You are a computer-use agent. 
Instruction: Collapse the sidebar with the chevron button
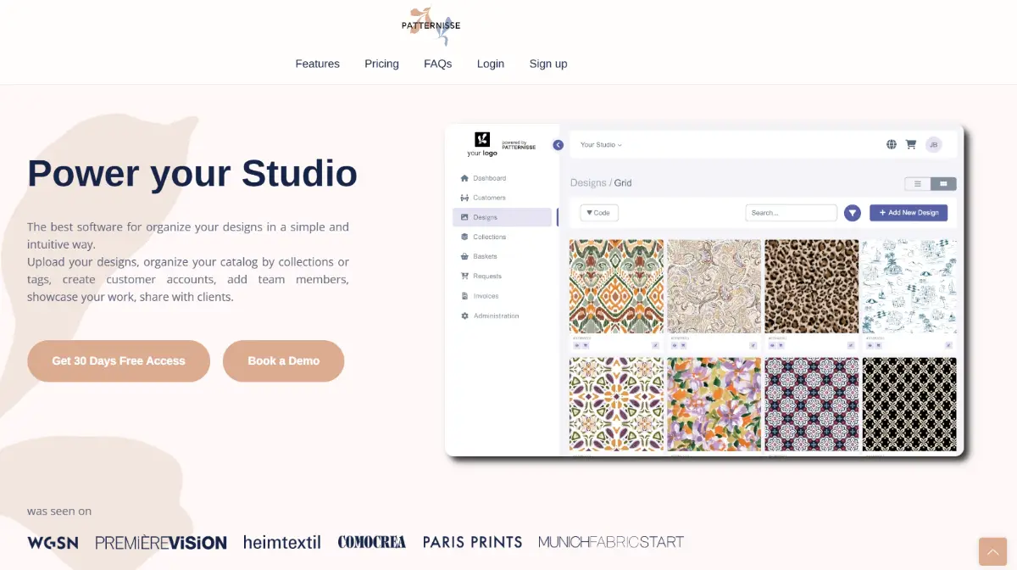point(558,145)
